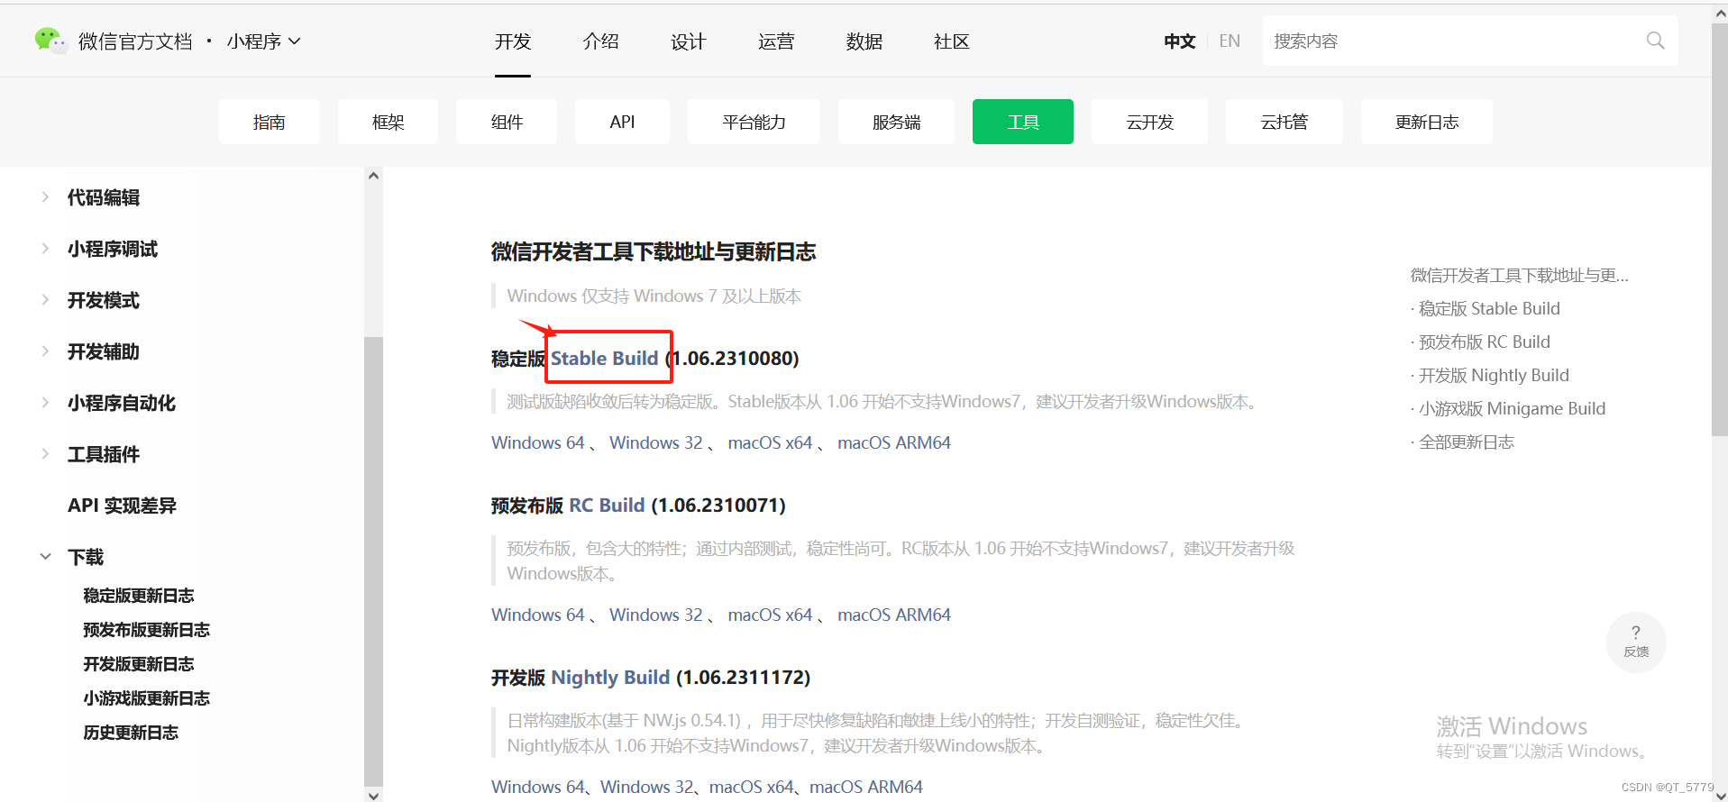The height and width of the screenshot is (802, 1728).
Task: Select the 平台能力 sub-navigation button
Action: point(754,122)
